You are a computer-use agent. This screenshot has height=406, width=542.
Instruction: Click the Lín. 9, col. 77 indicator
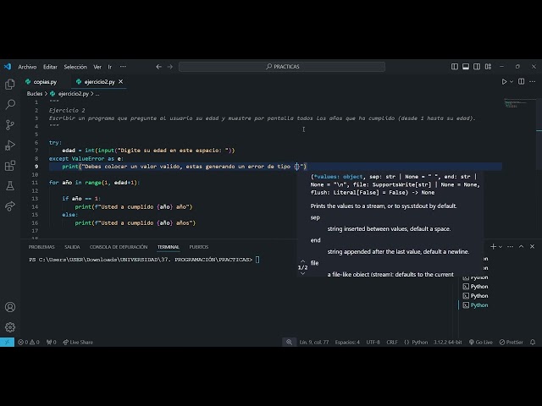coord(314,342)
